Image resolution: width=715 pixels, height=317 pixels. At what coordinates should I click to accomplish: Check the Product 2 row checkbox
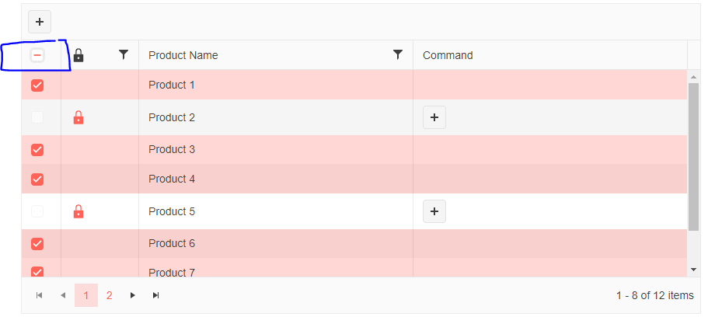pos(37,117)
